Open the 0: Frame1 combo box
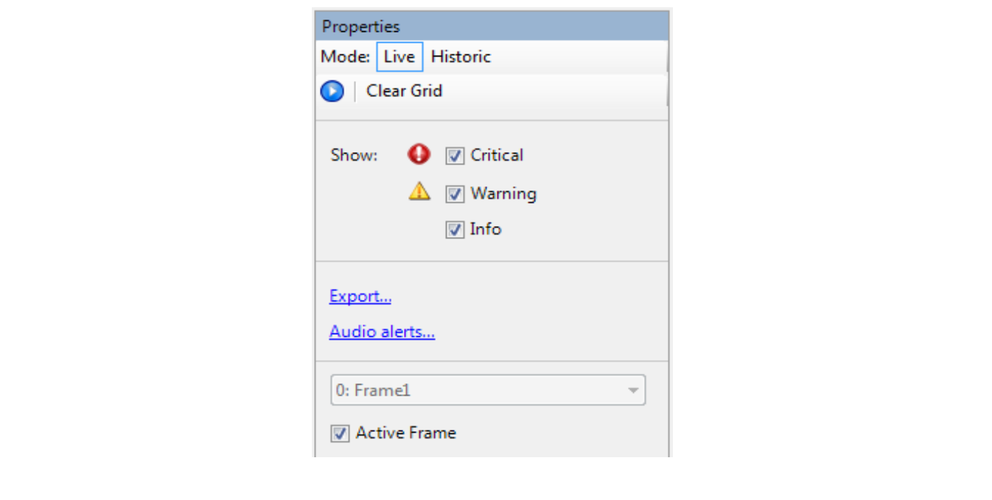Image resolution: width=992 pixels, height=500 pixels. pos(479,391)
